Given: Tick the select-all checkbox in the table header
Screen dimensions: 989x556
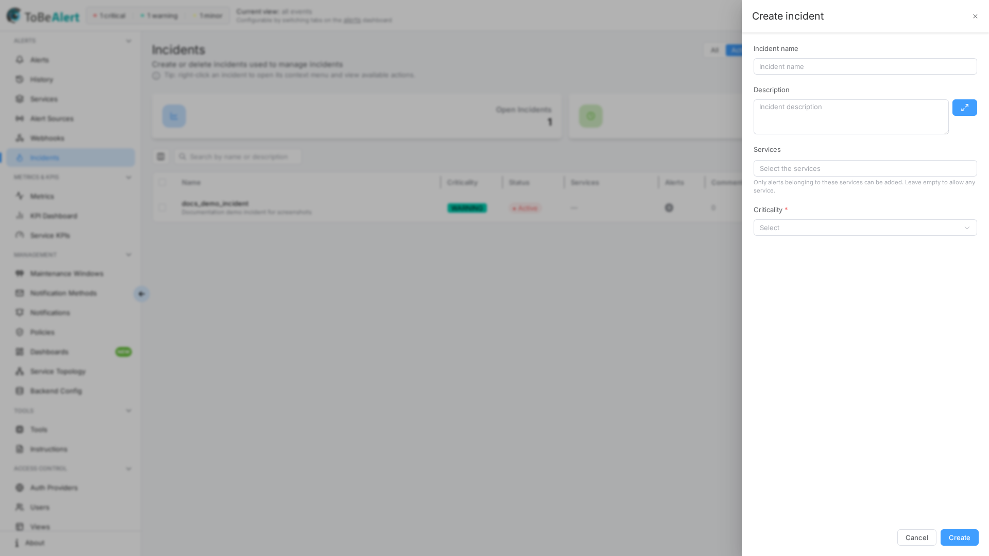Looking at the screenshot, I should [x=162, y=182].
